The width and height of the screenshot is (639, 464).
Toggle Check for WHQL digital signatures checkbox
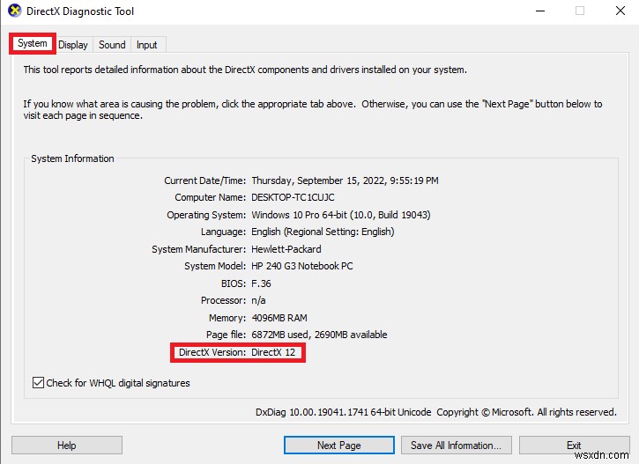(x=38, y=383)
